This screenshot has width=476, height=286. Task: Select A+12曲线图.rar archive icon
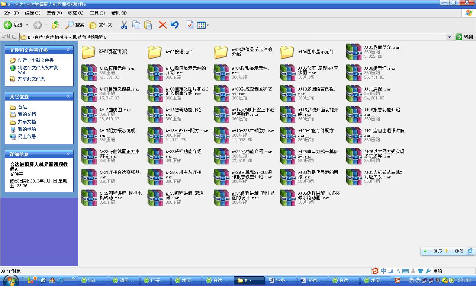[89, 114]
